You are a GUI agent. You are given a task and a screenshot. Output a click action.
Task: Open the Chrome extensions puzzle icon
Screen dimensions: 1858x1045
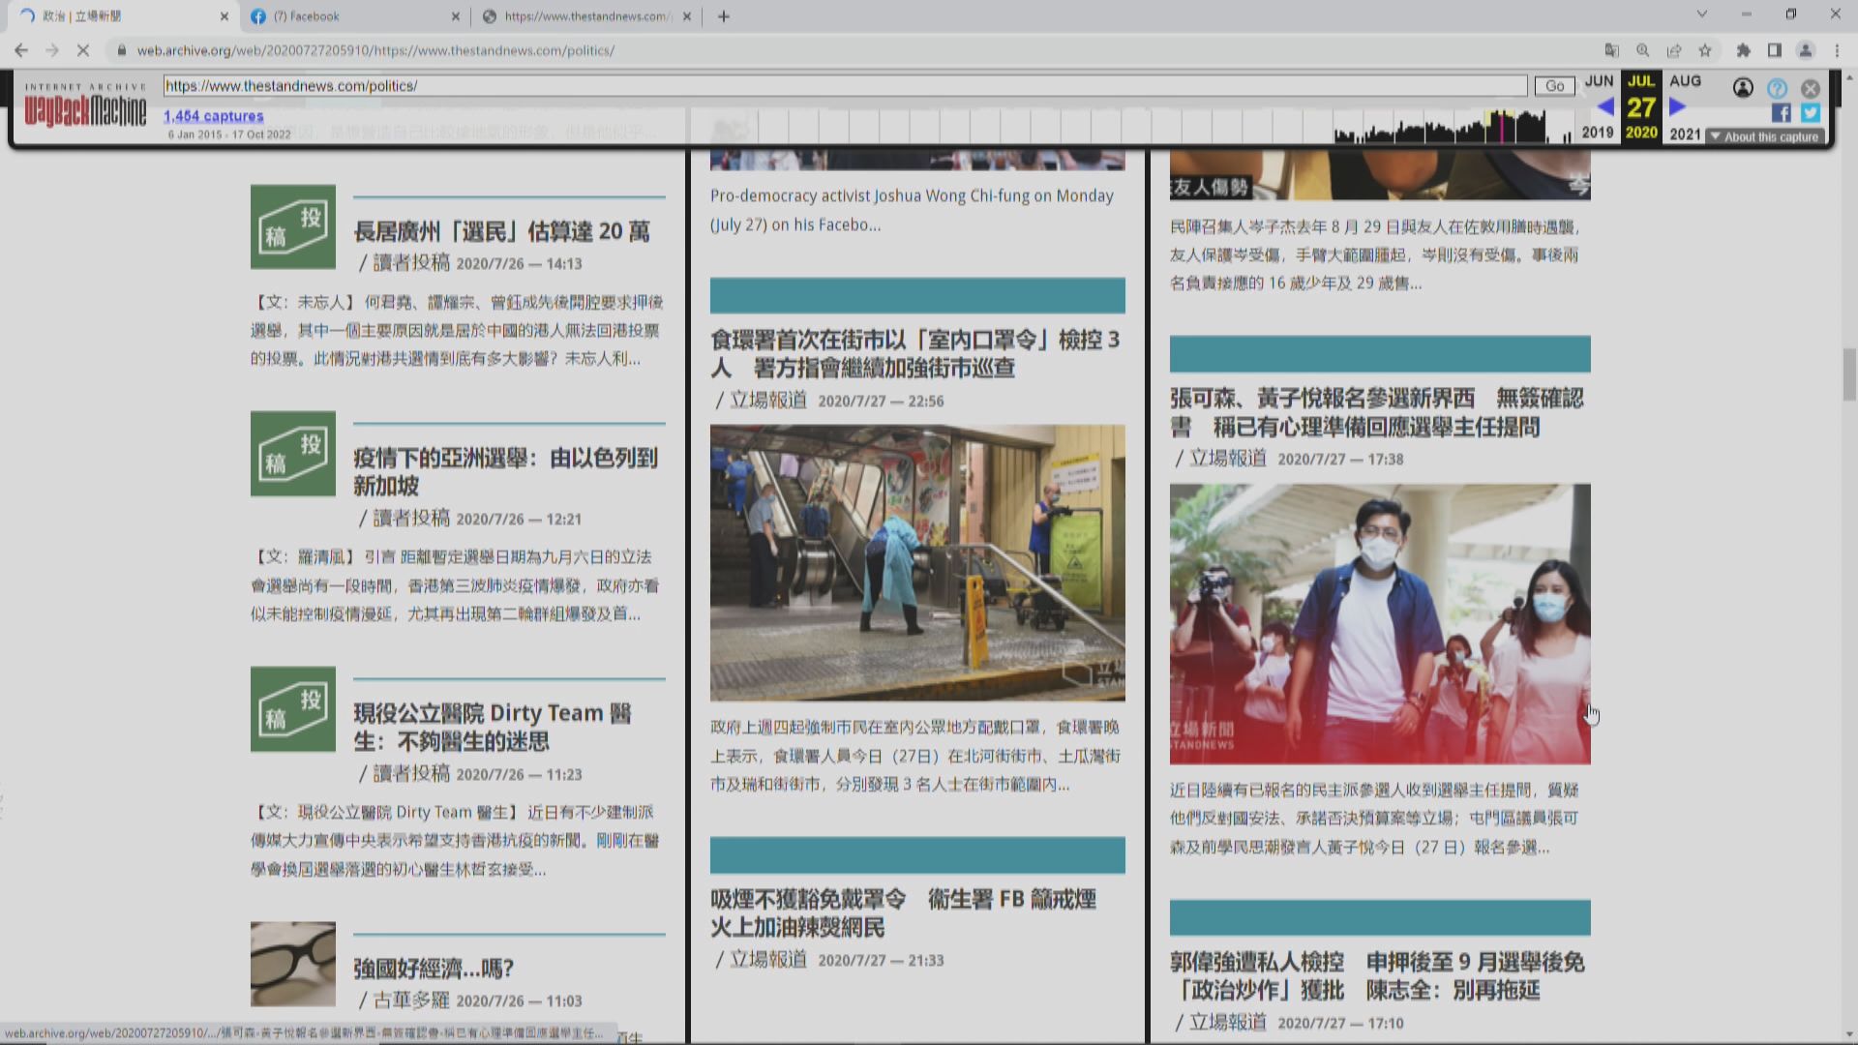(1744, 50)
